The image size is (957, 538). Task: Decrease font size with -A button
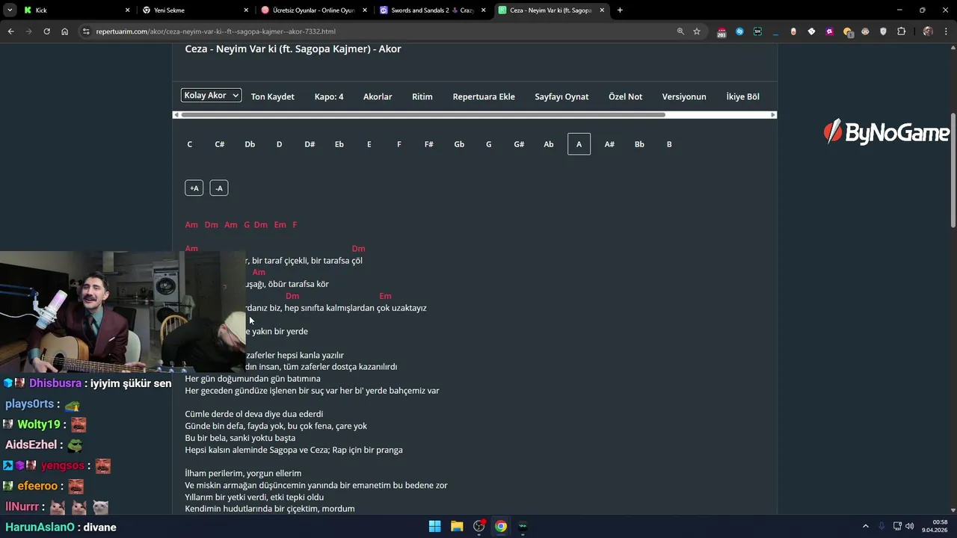tap(219, 188)
